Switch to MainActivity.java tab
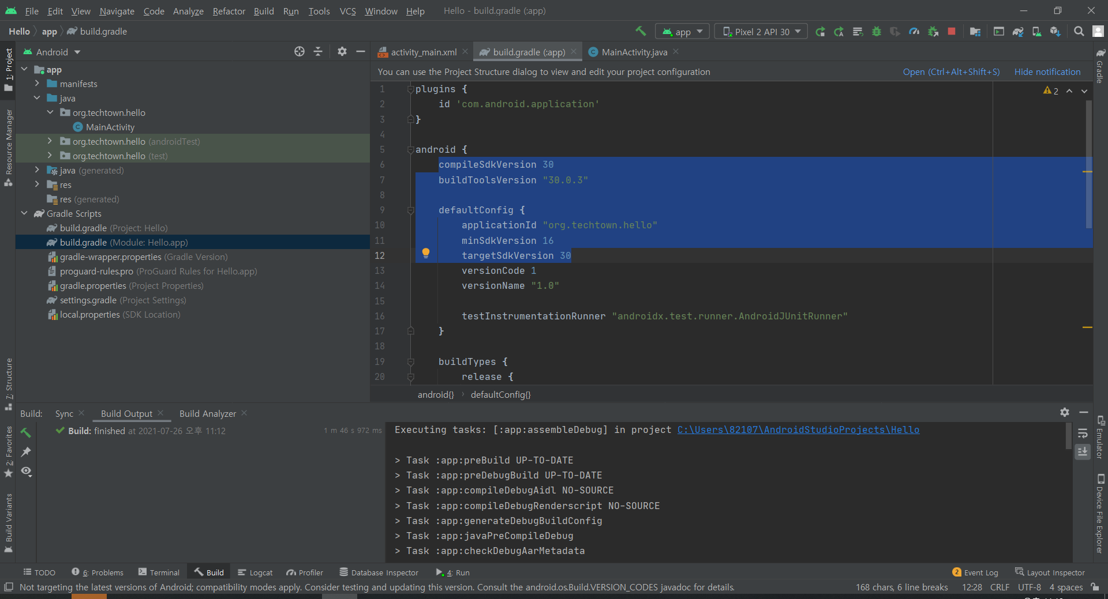Image resolution: width=1108 pixels, height=599 pixels. [634, 52]
